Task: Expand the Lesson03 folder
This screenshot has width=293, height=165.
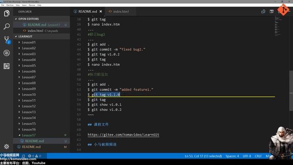Action: (x=42, y=54)
